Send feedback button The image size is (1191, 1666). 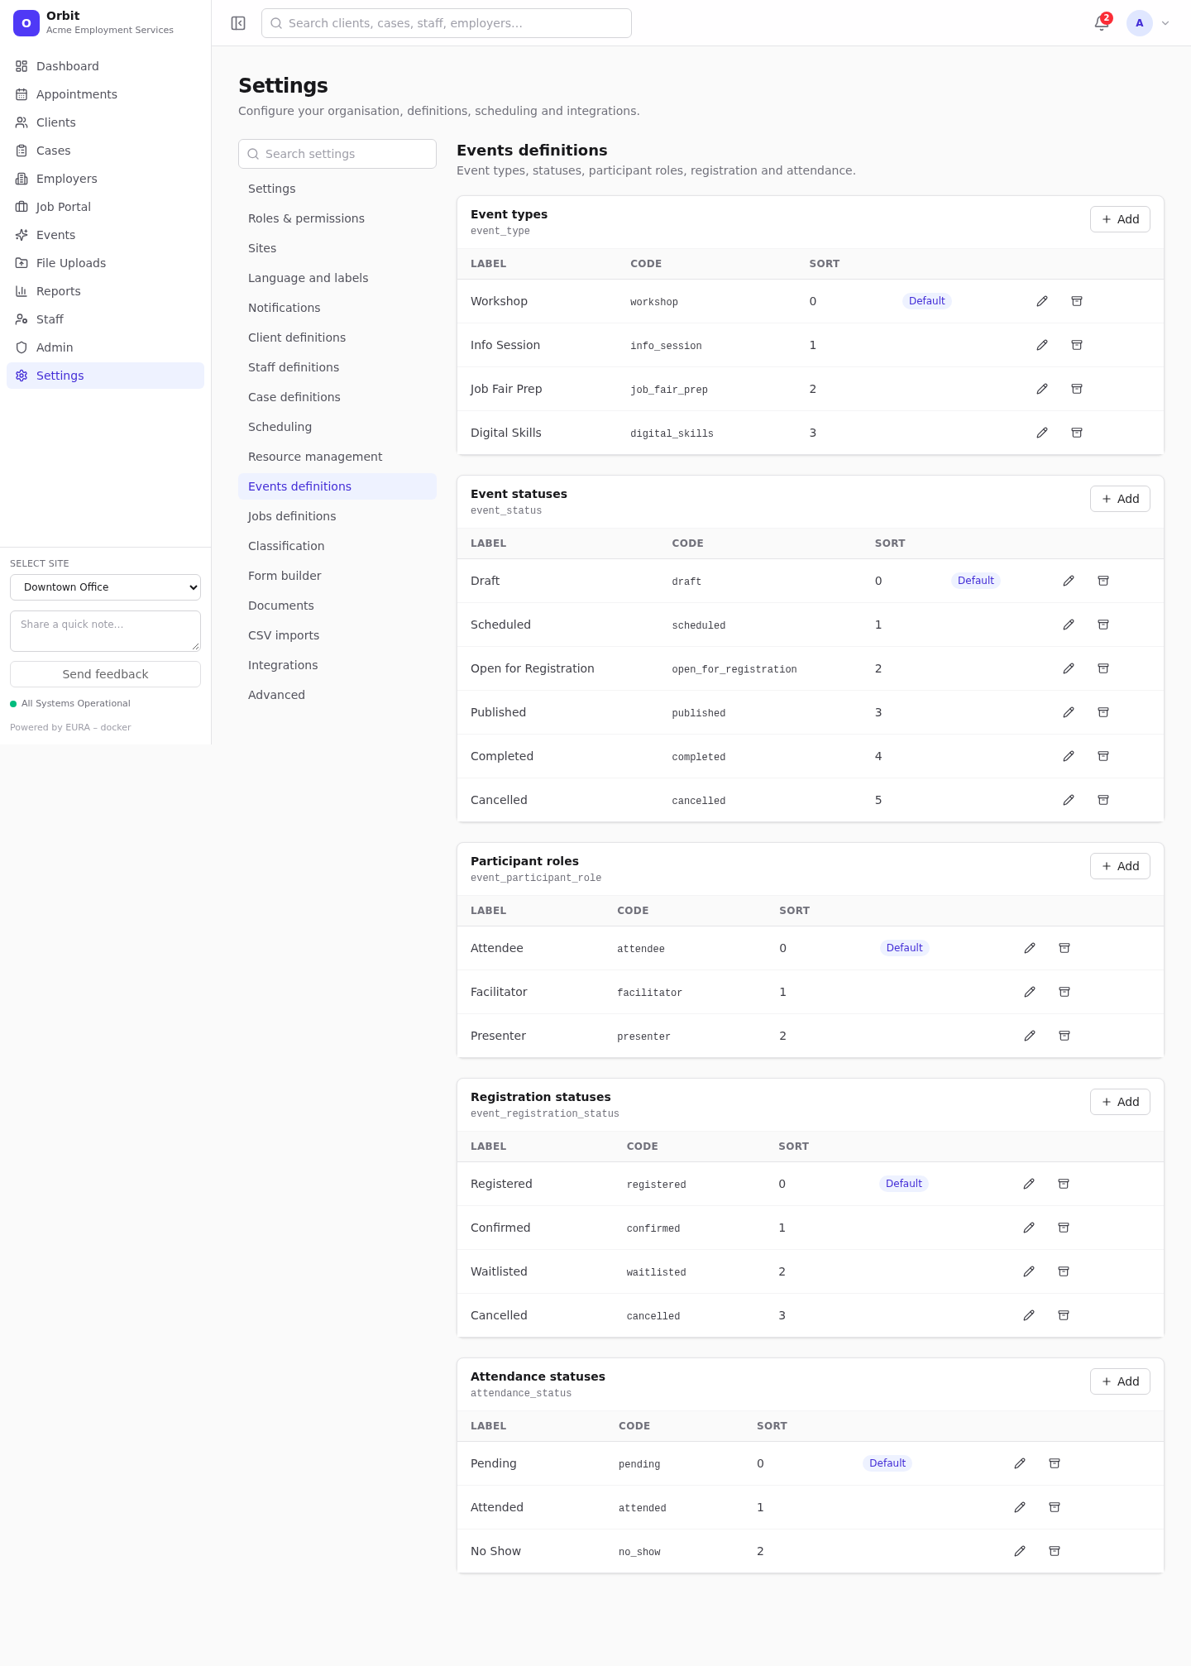click(105, 674)
